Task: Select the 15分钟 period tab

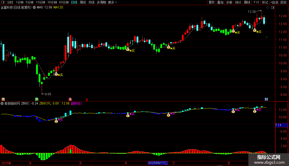Action: pos(40,2)
